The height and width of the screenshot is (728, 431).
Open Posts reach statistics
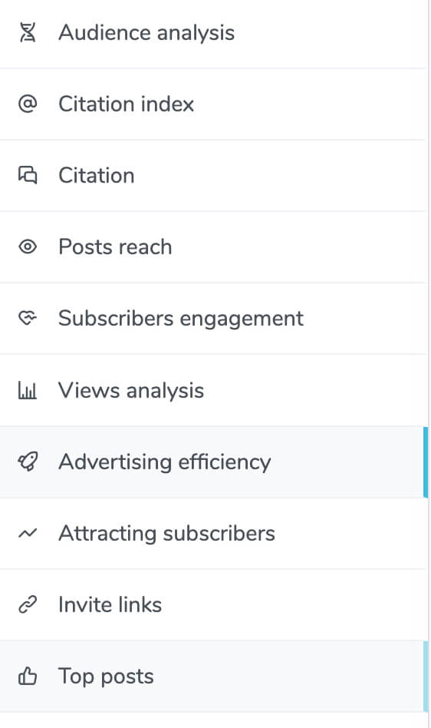coord(214,247)
